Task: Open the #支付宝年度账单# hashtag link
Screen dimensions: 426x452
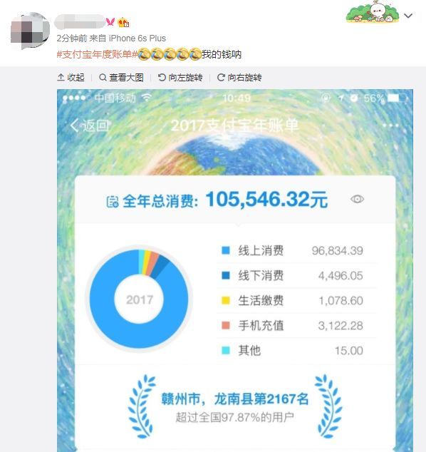Action: (97, 54)
